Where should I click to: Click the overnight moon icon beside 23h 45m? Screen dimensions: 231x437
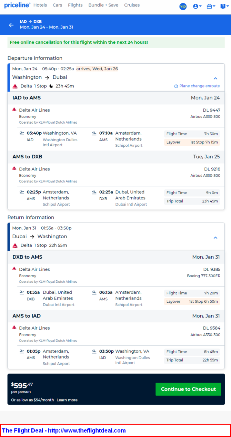pyautogui.click(x=51, y=86)
